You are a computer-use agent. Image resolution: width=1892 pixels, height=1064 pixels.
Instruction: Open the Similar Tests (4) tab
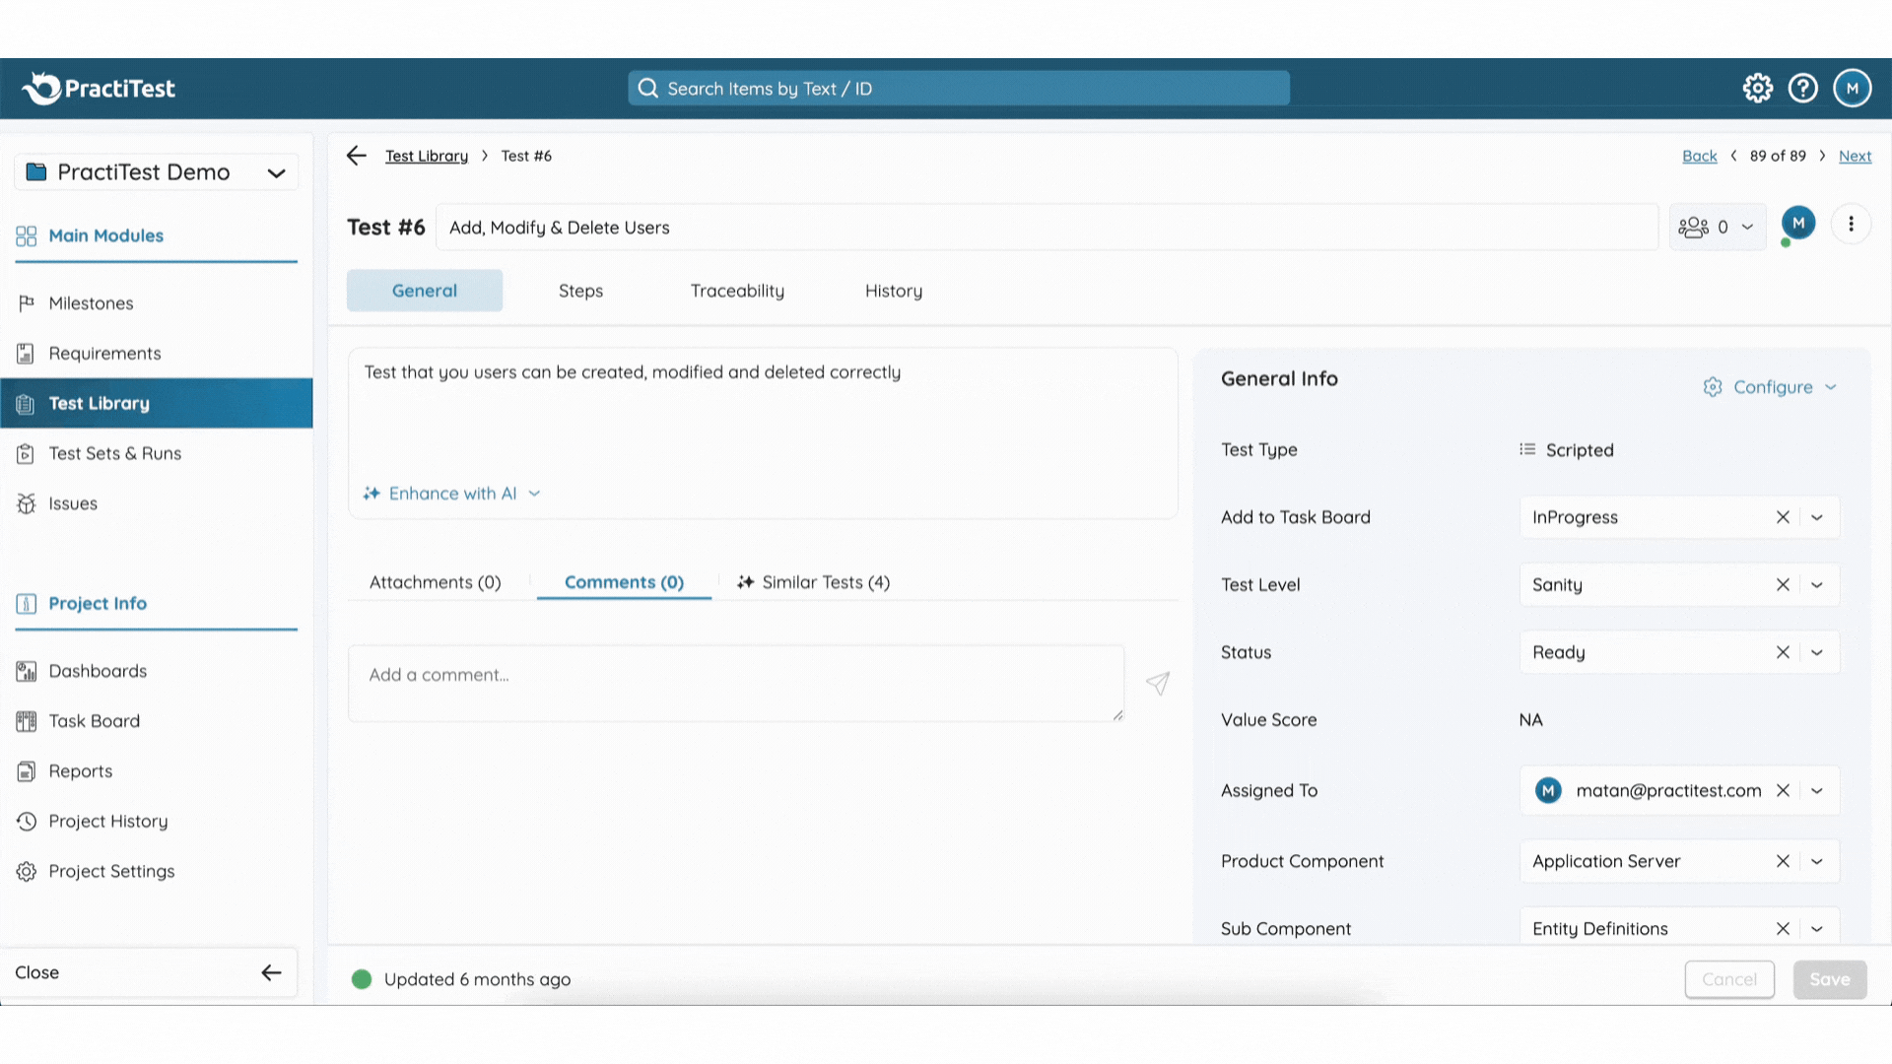pos(814,583)
